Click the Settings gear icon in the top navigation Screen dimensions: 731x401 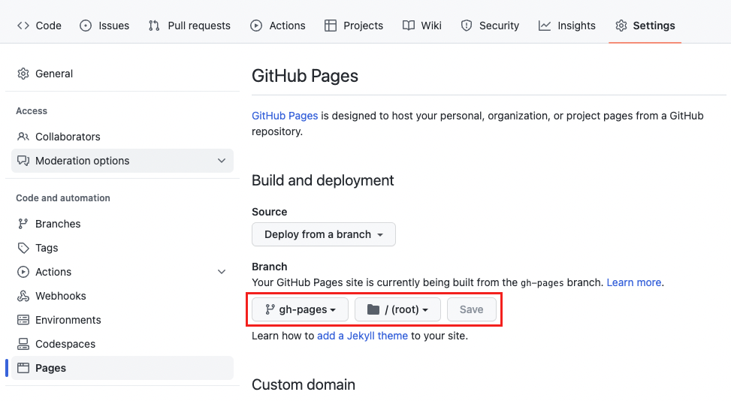tap(621, 26)
